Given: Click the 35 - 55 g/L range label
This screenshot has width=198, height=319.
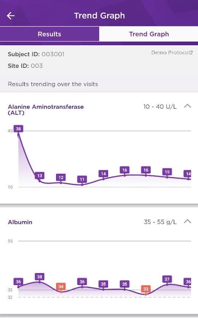Looking at the screenshot, I should coord(160,222).
